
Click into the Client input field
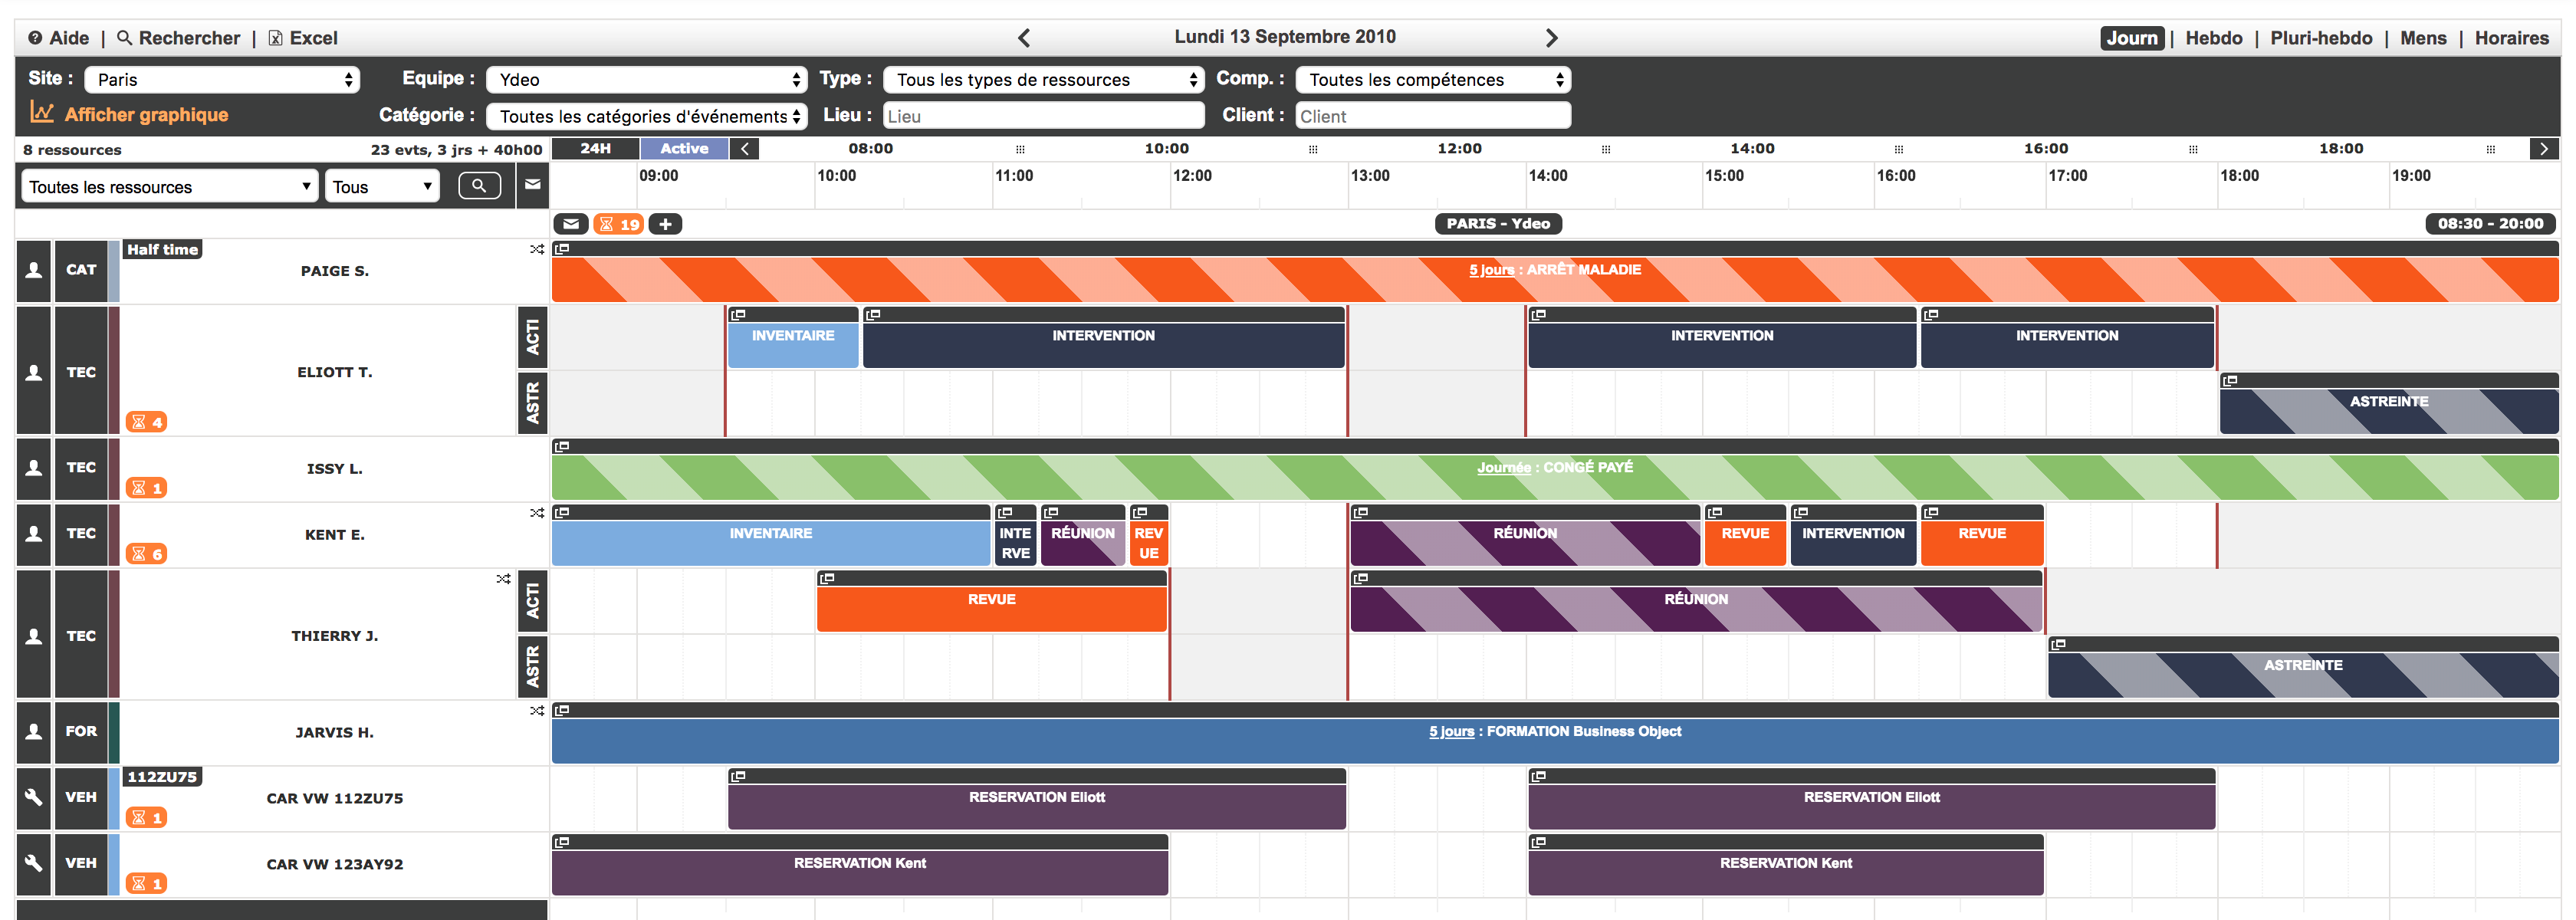[x=1432, y=116]
